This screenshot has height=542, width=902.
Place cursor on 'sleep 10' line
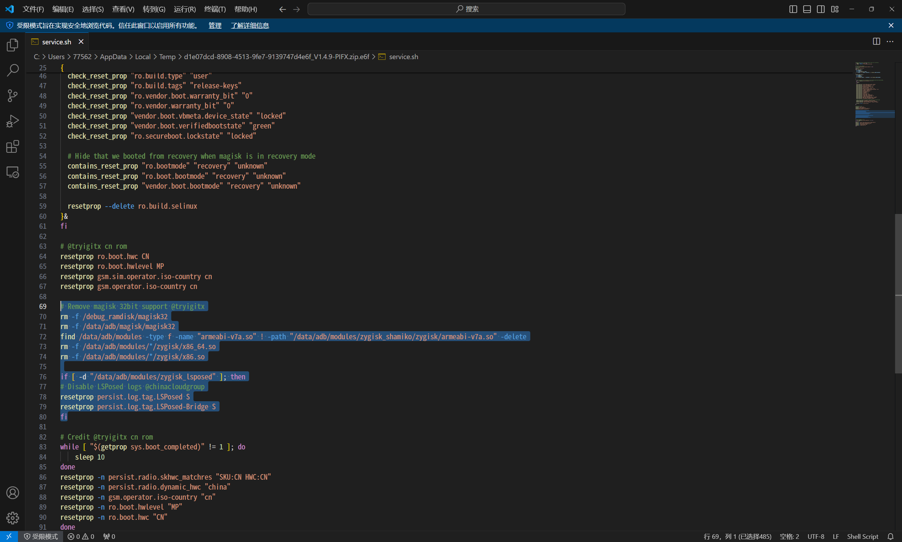click(x=89, y=457)
